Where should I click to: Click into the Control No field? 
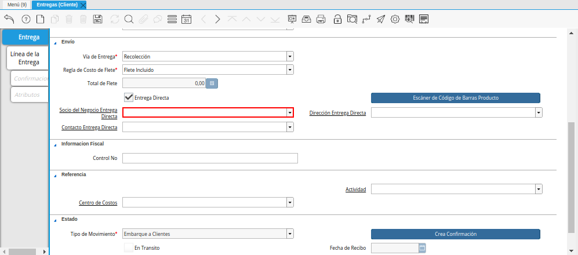(x=210, y=158)
